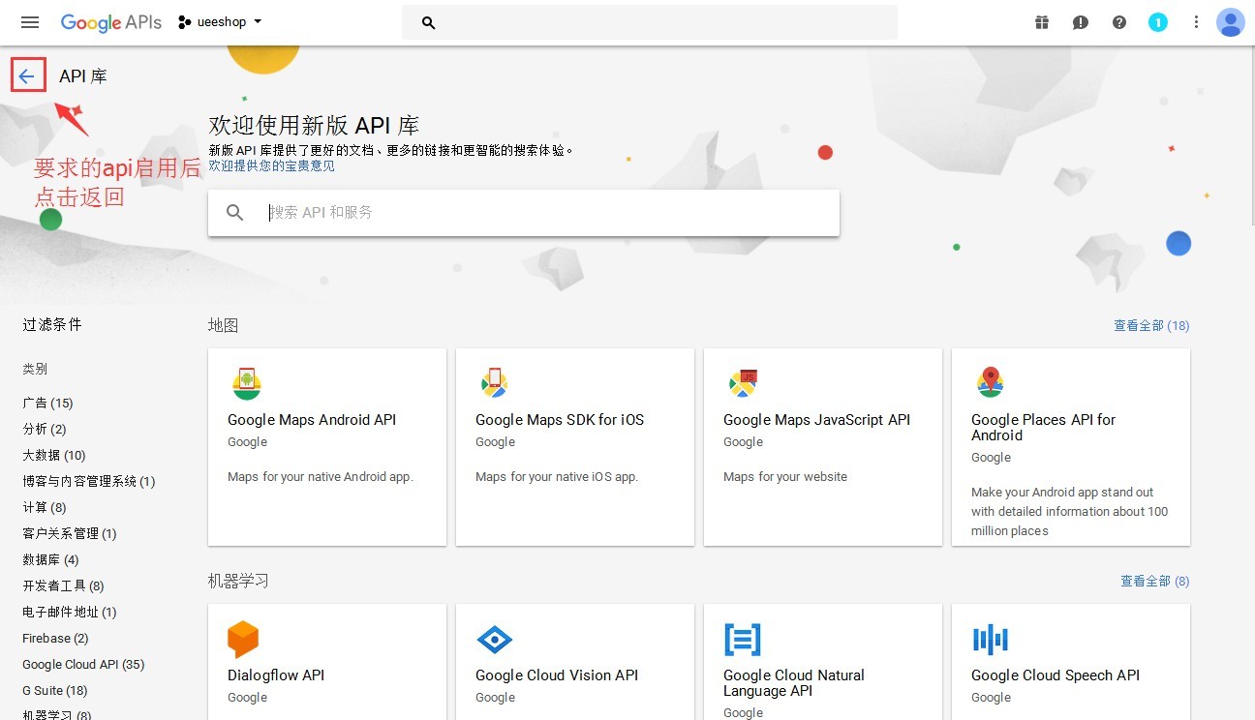Open the Google Maps Android API card title
This screenshot has height=720, width=1255.
click(x=312, y=420)
